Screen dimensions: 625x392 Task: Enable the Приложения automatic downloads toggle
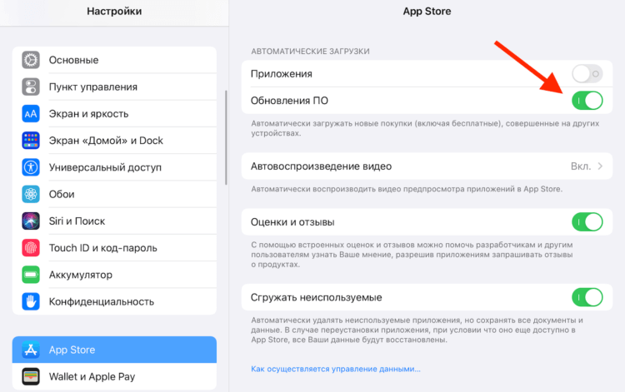(587, 73)
